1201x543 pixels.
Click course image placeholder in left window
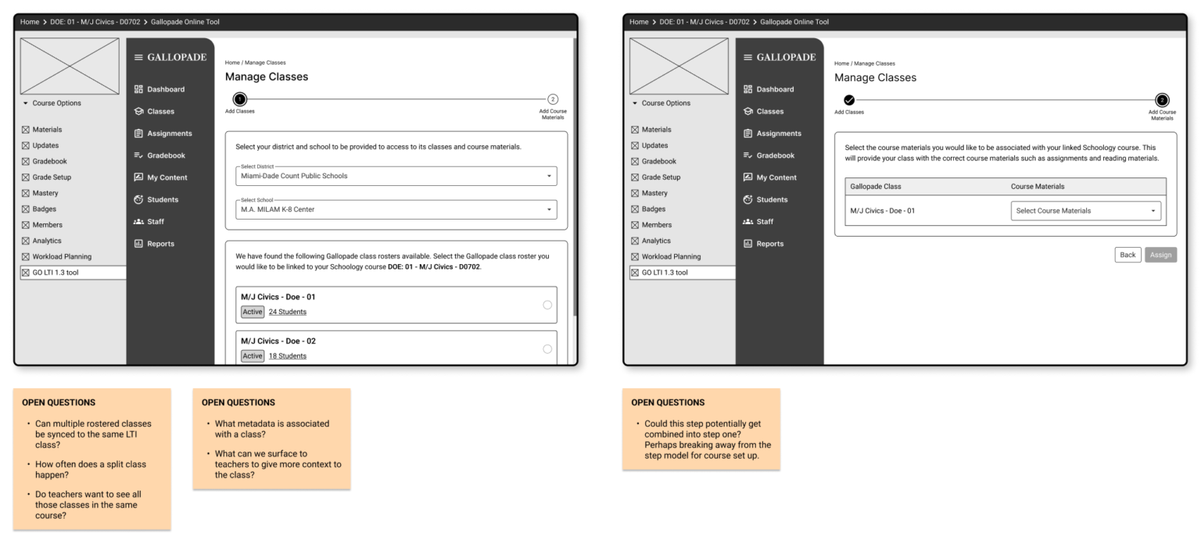[70, 66]
